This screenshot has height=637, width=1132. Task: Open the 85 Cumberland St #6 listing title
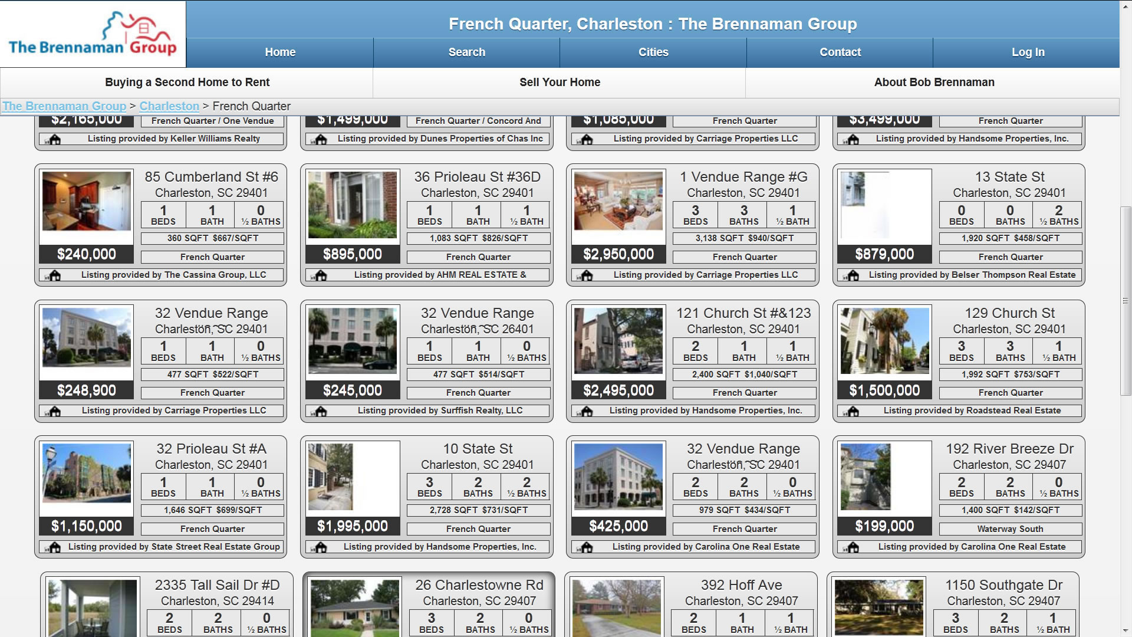212,177
